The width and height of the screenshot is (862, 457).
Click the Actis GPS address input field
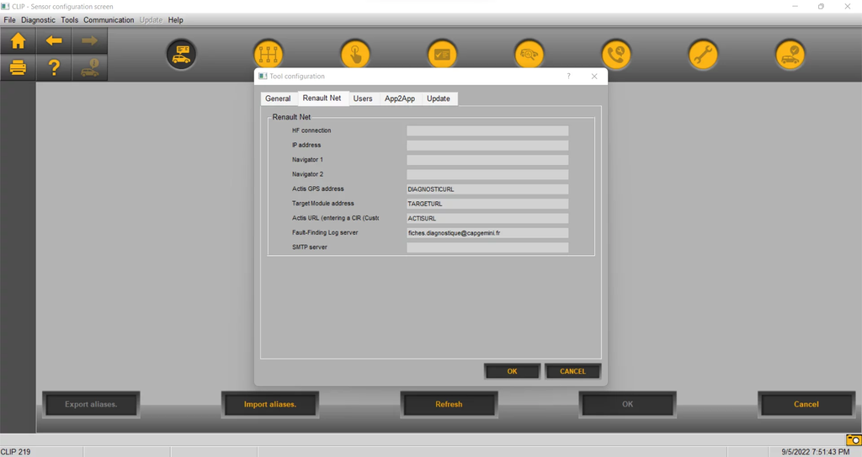pos(487,189)
